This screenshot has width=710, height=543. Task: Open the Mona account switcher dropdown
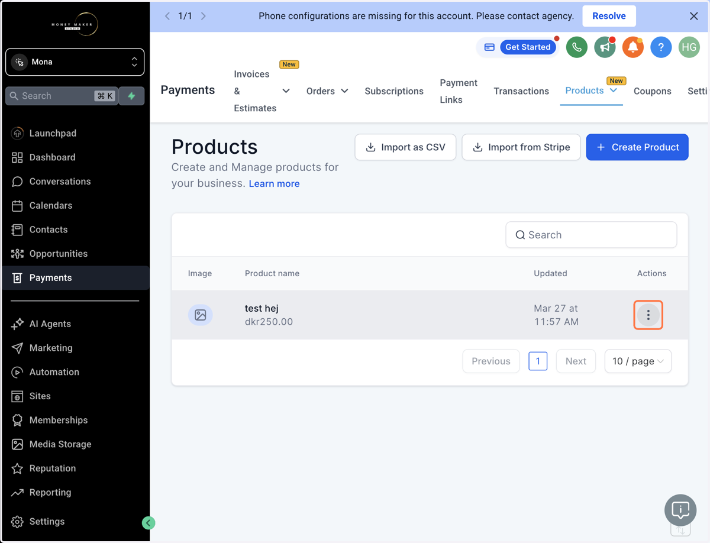pos(75,62)
